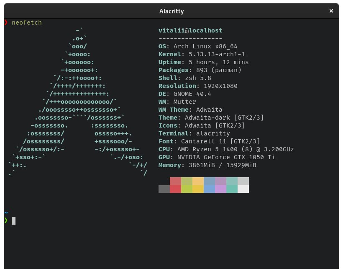
Task: Click the red prompt arrow before neofetch
Action: coord(6,22)
